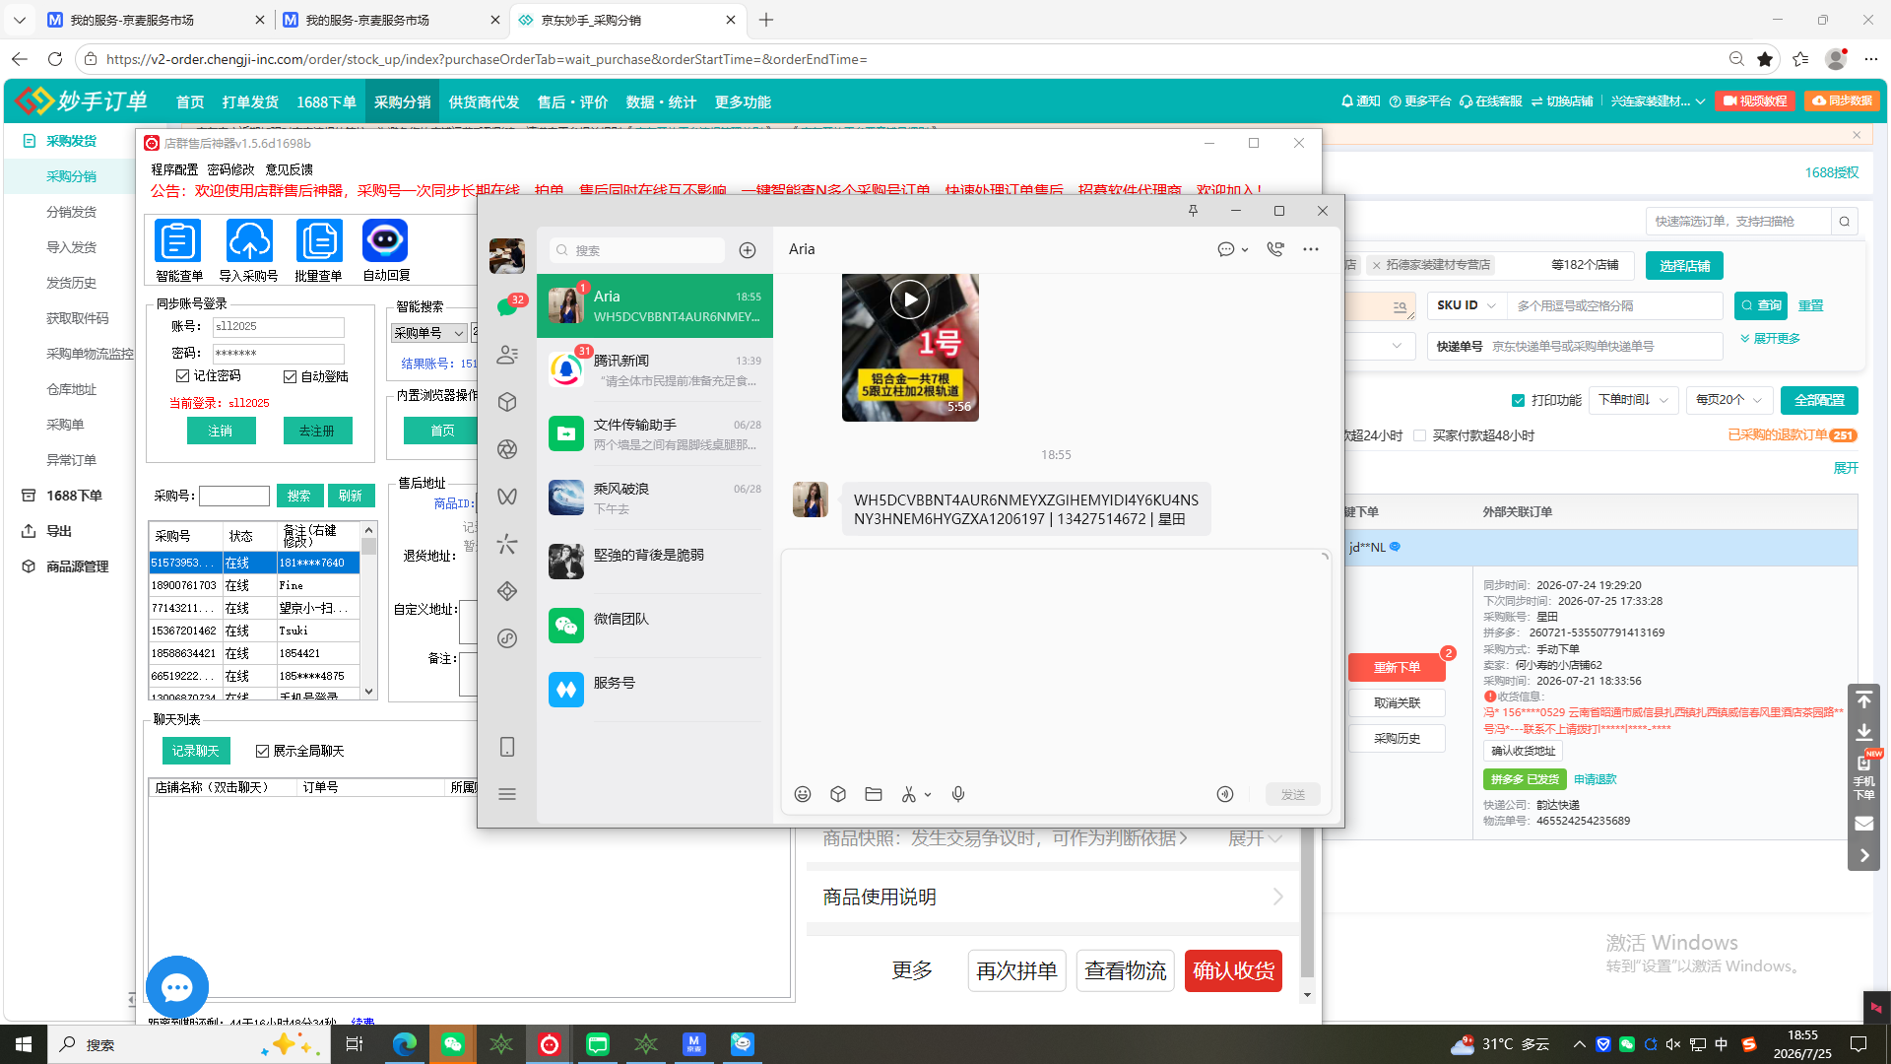The width and height of the screenshot is (1891, 1064).
Task: Open 密码修改 menu item
Action: 230,169
